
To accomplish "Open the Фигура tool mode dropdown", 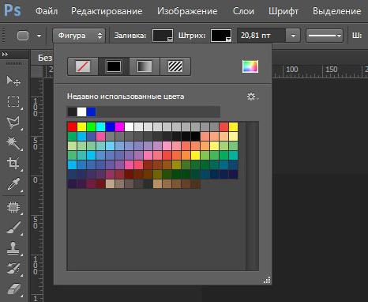I will (x=79, y=36).
